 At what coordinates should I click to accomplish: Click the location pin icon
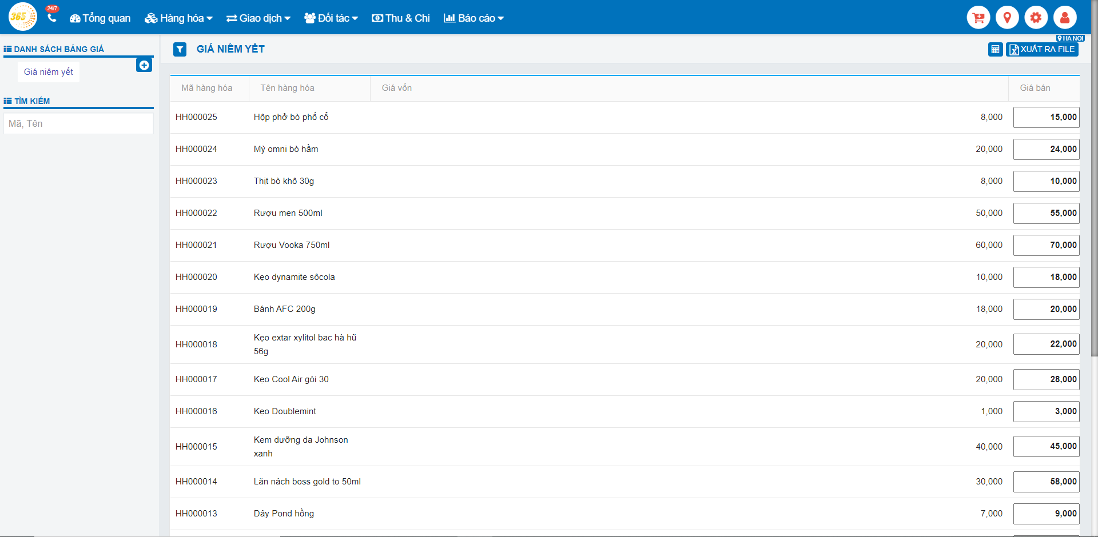point(1007,18)
